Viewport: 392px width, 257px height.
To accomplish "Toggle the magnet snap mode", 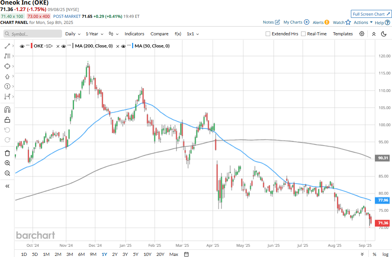I will pyautogui.click(x=7, y=109).
